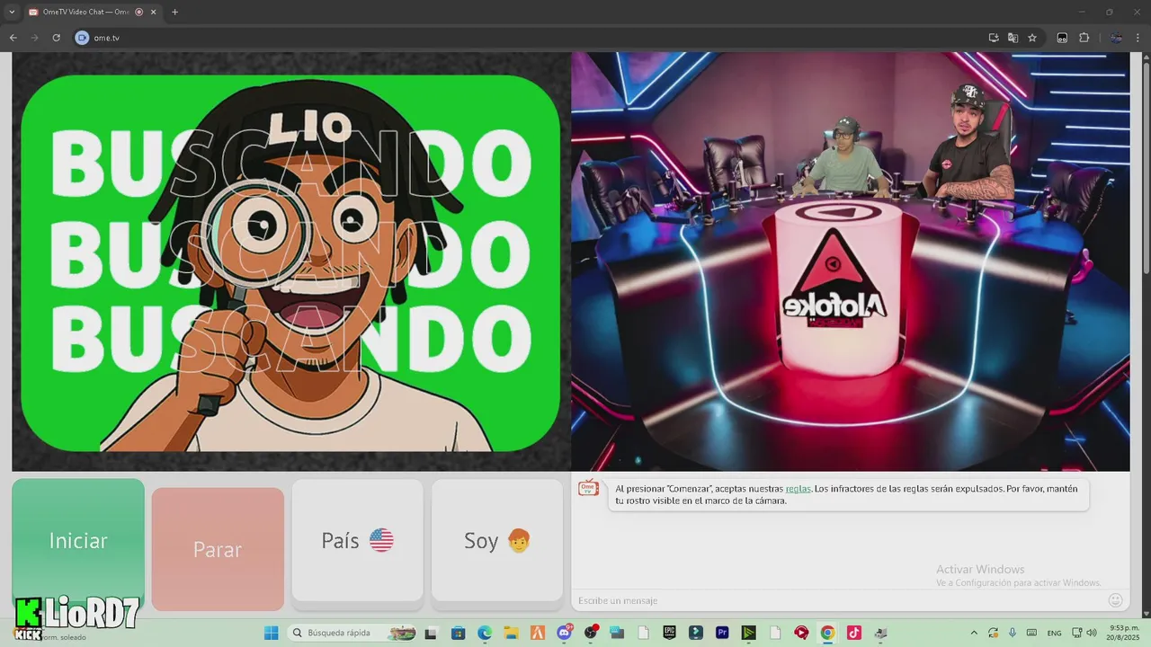1151x647 pixels.
Task: Click the microphone tray icon
Action: 1013,633
